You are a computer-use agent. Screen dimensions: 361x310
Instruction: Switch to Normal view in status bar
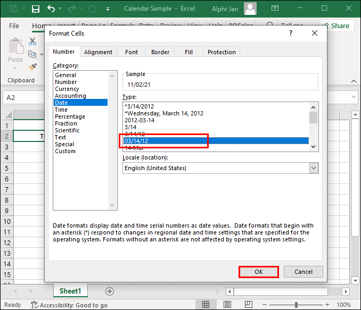pyautogui.click(x=206, y=305)
